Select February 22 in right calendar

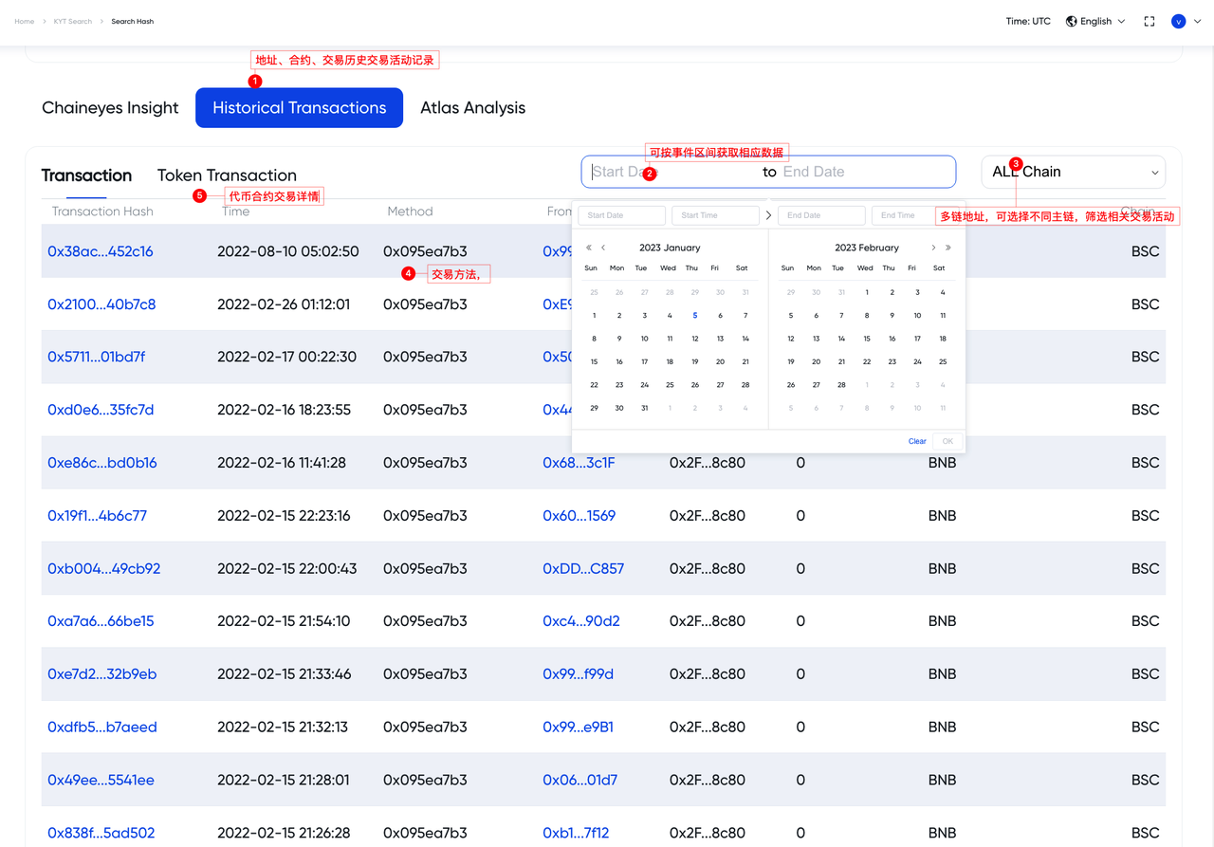click(x=867, y=361)
